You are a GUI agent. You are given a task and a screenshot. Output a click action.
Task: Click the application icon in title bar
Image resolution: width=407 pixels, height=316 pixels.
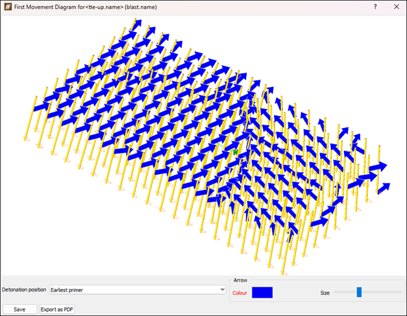[x=8, y=7]
